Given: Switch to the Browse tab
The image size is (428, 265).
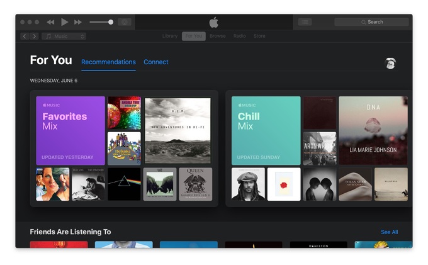Looking at the screenshot, I should (218, 36).
